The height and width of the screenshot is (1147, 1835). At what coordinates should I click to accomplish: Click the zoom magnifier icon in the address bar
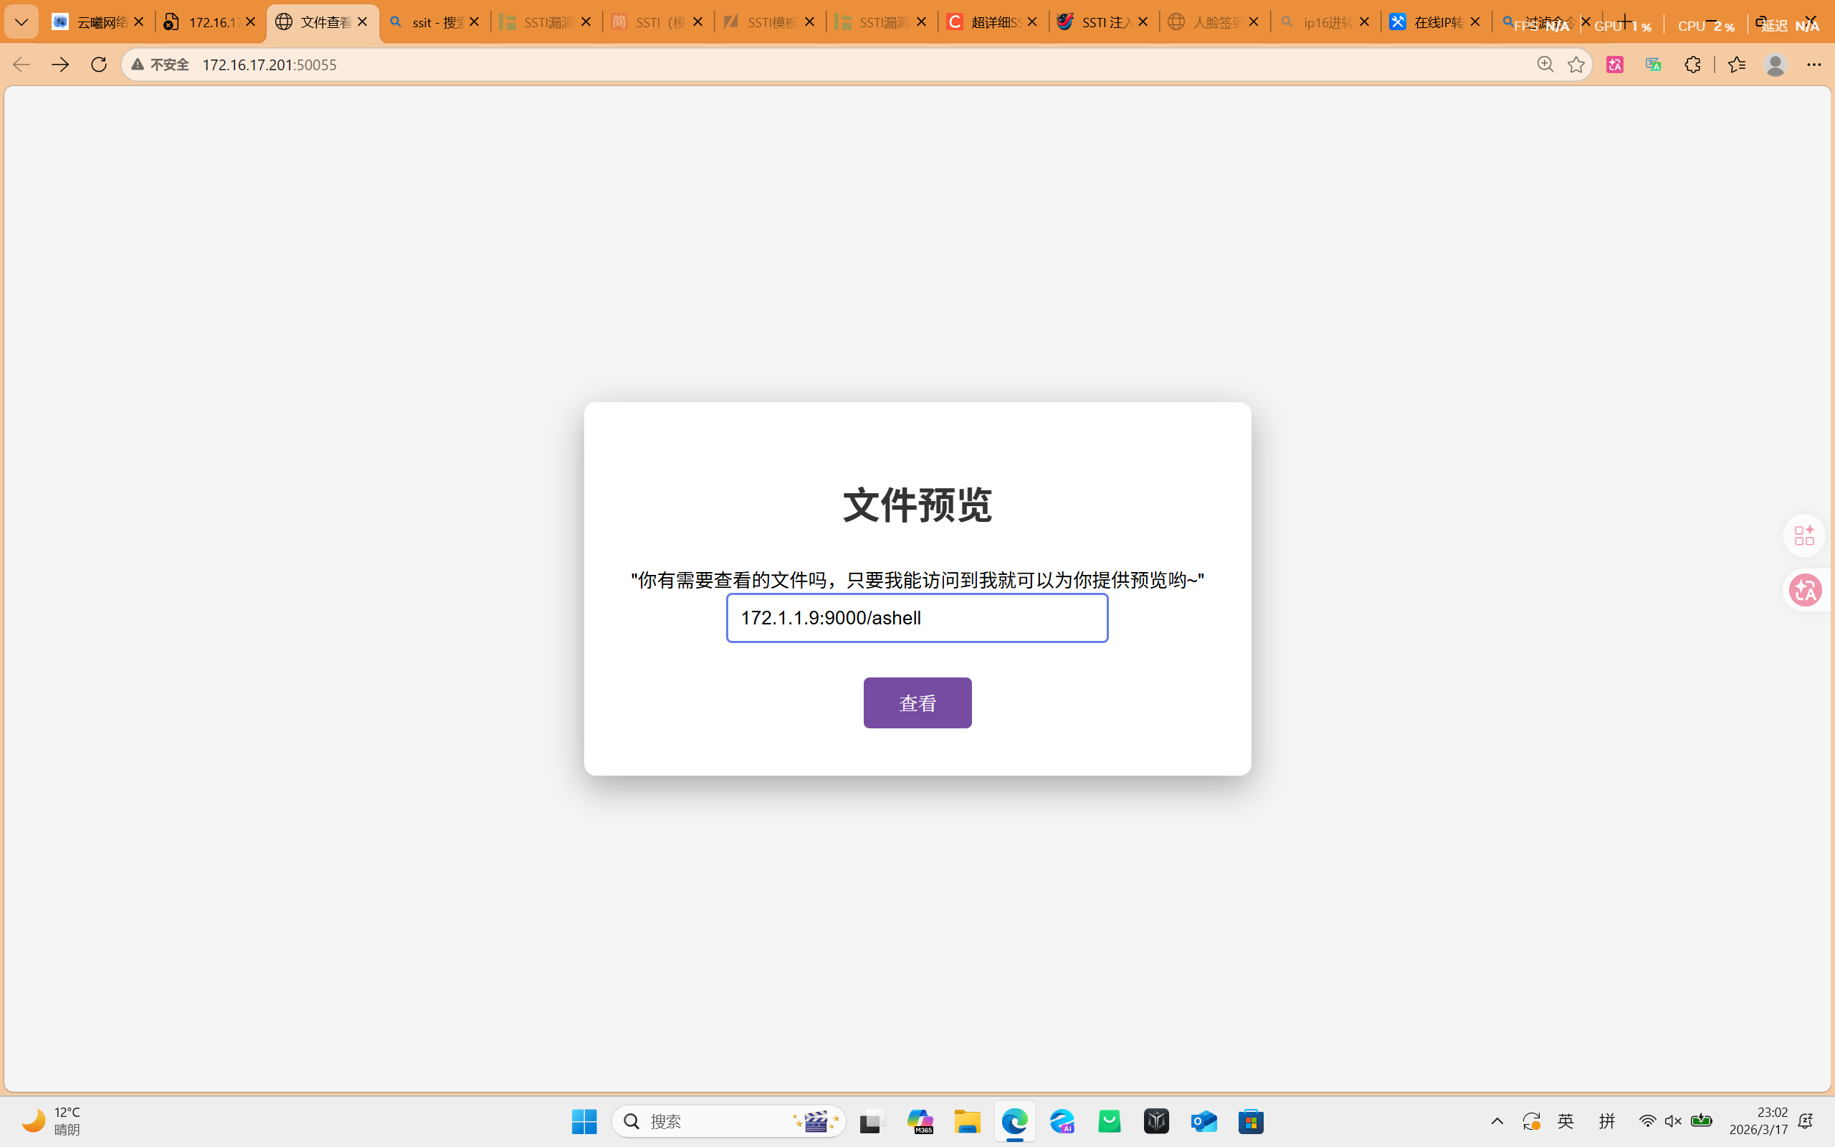1545,65
